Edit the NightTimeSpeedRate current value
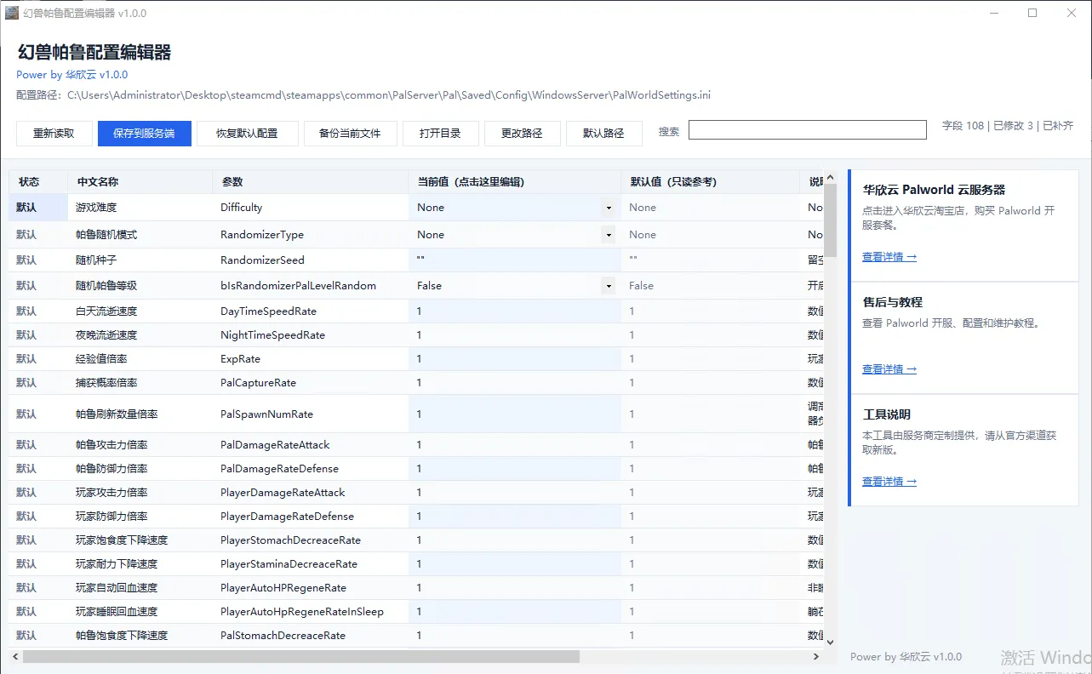 tap(515, 335)
